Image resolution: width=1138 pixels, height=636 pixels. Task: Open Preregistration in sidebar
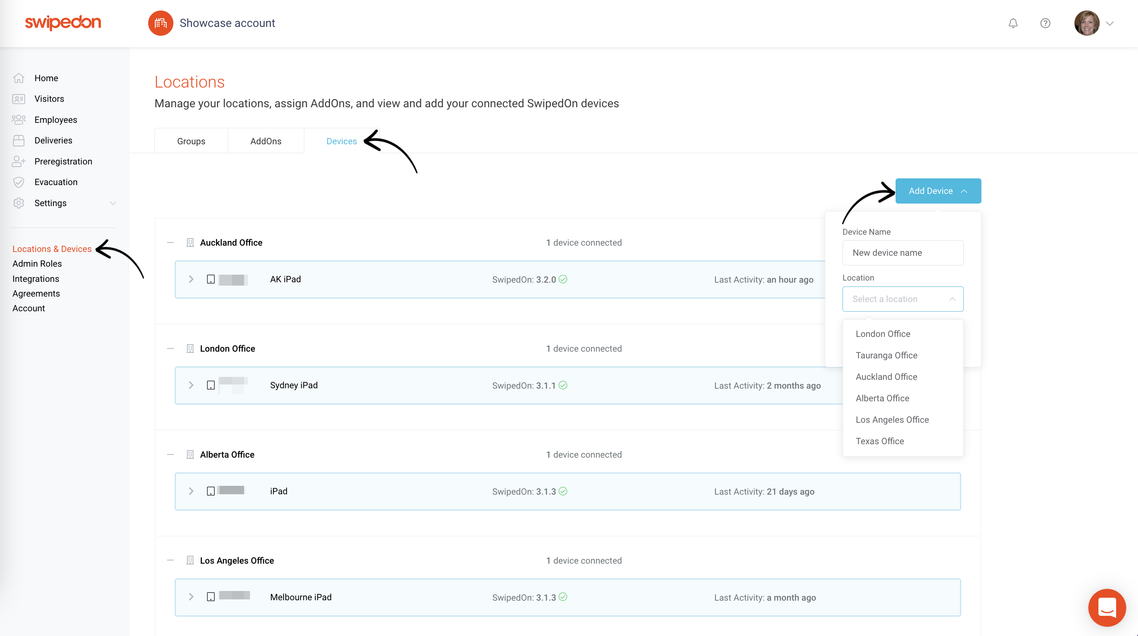point(63,162)
